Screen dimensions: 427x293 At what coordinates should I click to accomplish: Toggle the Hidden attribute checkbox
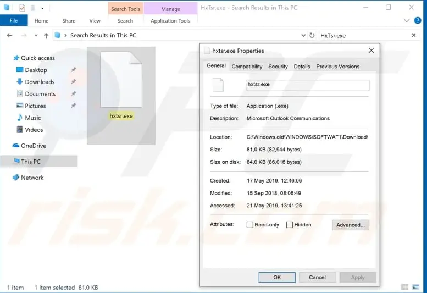tap(290, 225)
